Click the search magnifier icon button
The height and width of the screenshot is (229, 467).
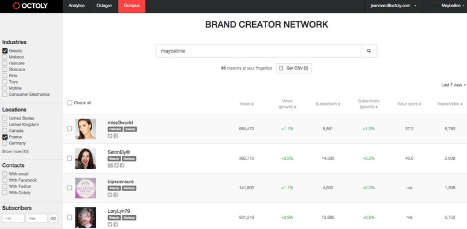[369, 51]
